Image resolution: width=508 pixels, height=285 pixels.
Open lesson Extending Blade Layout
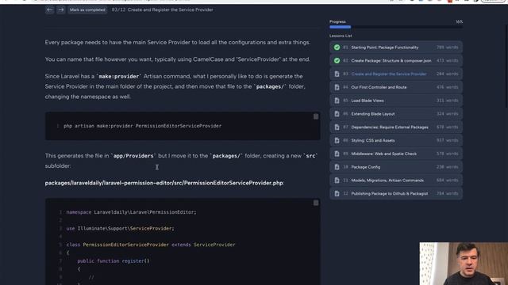tap(396, 114)
